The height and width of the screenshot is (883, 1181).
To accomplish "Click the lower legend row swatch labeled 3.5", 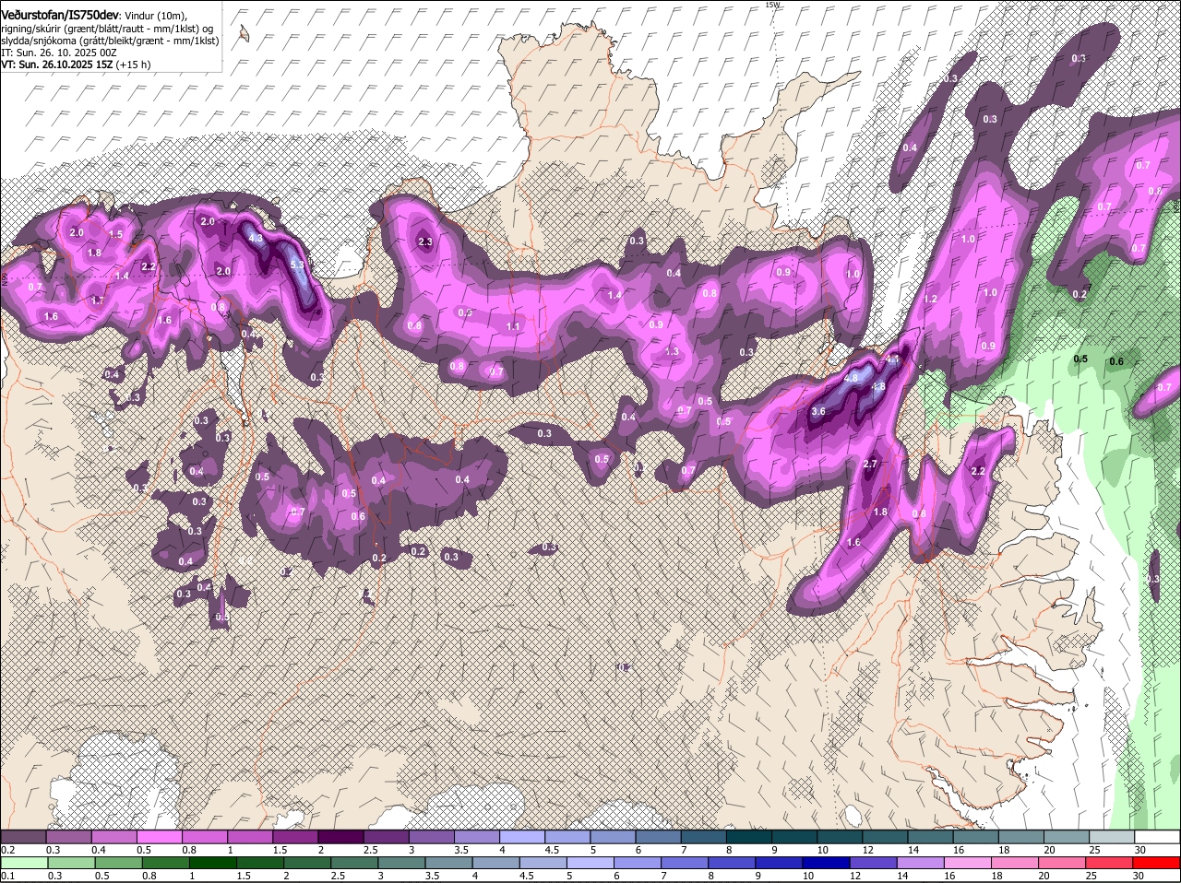I will tap(449, 863).
